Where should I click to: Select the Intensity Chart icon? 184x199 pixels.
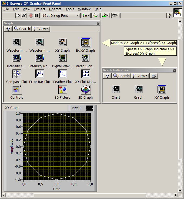(x=17, y=58)
